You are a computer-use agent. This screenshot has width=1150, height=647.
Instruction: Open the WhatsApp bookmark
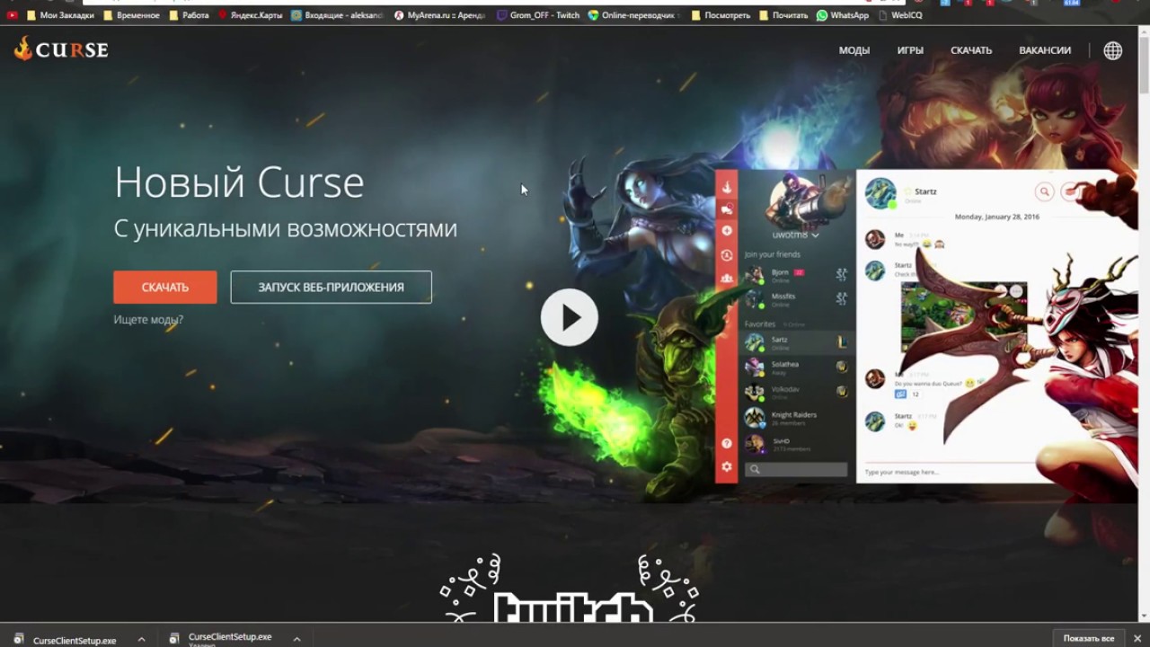[x=843, y=15]
